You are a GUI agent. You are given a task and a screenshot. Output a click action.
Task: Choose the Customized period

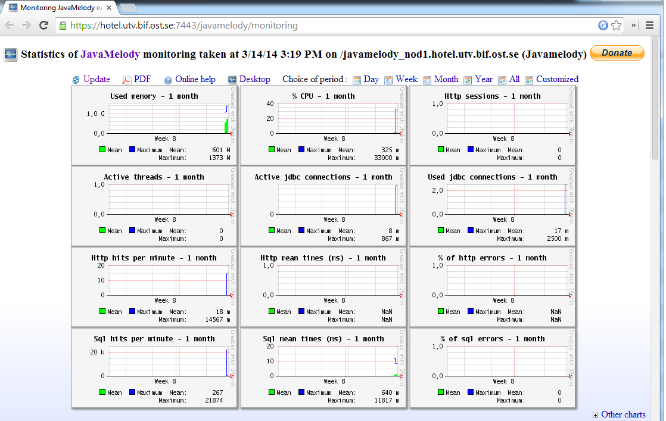tap(557, 79)
